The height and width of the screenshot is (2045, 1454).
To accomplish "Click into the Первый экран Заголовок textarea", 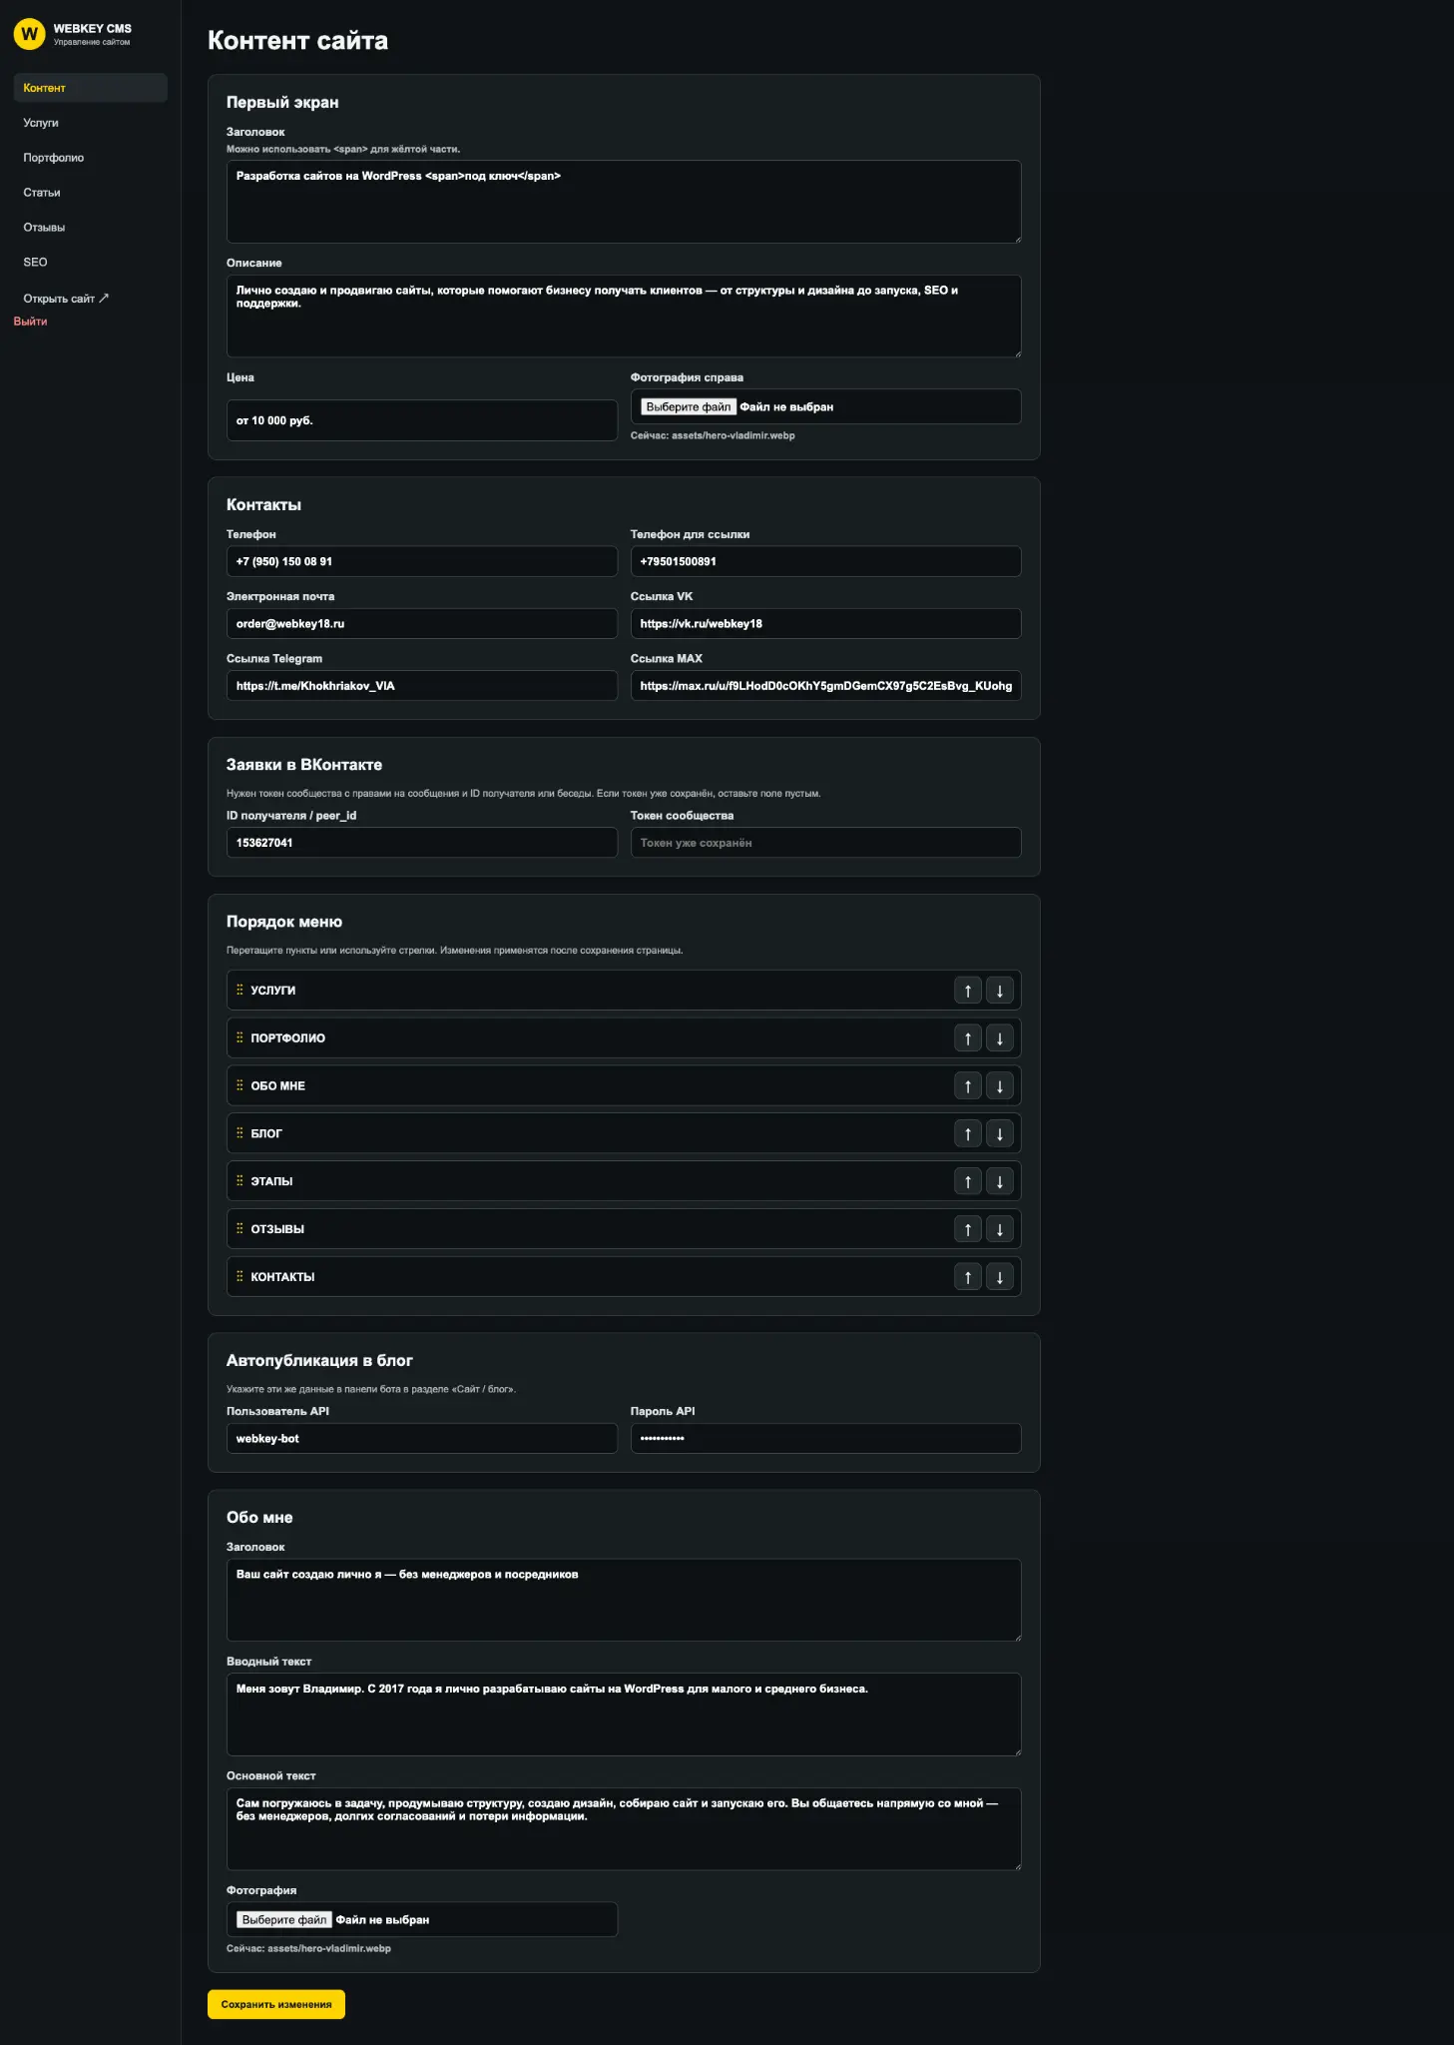I will click(624, 202).
